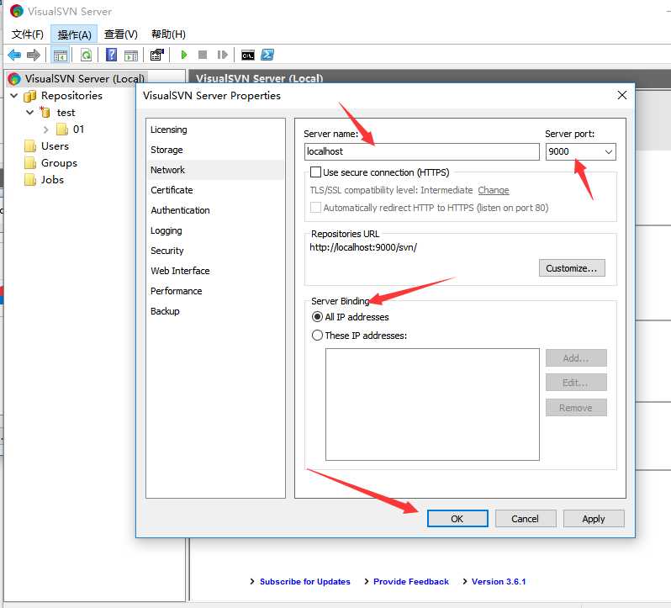Click the green Start server play icon
Screen dimensions: 671x608
184,55
